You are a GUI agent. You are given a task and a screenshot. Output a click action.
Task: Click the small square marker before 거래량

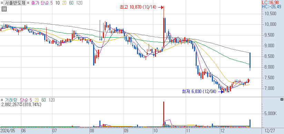click(2, 100)
